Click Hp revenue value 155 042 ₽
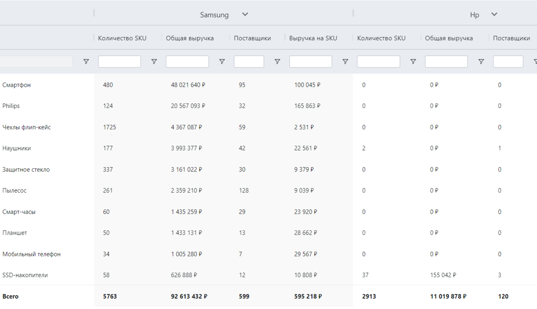Image resolution: width=537 pixels, height=309 pixels. click(x=443, y=275)
